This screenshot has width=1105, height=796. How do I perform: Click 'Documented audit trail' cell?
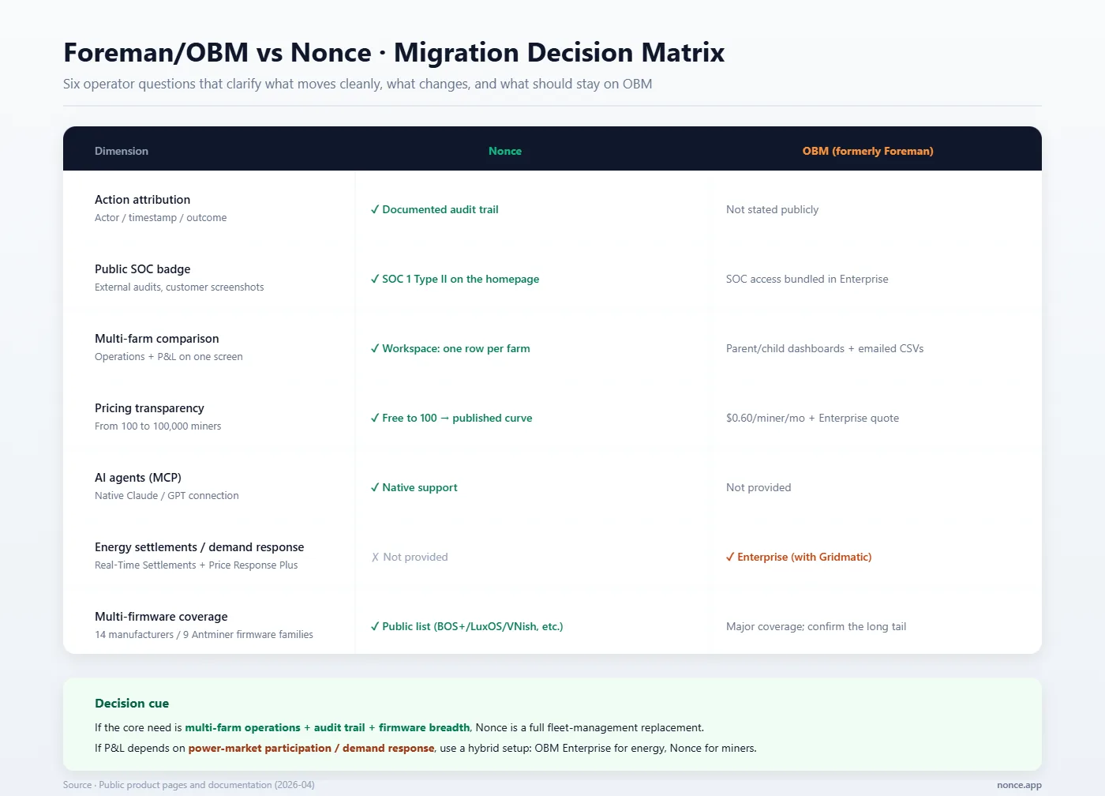pos(435,209)
